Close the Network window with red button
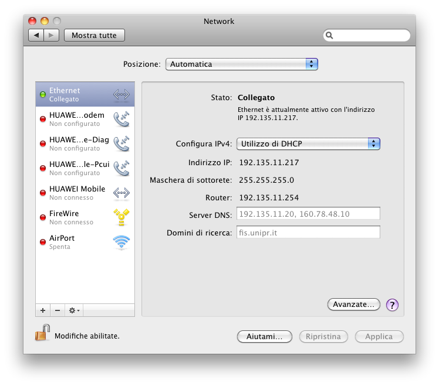The height and width of the screenshot is (386, 439). (x=32, y=21)
